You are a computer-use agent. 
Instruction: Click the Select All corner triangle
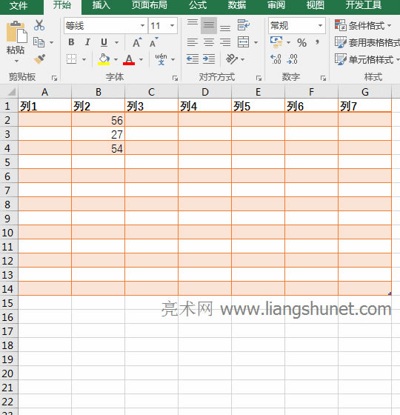11,92
